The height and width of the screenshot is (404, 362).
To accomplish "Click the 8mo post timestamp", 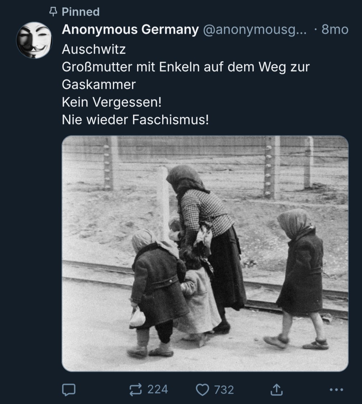I will (335, 29).
